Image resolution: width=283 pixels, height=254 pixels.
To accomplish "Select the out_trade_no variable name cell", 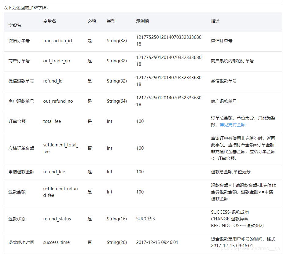I will [57, 61].
